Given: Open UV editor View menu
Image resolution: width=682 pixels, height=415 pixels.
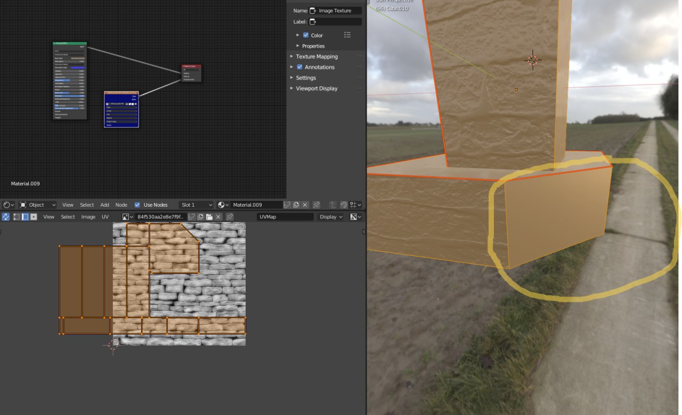Looking at the screenshot, I should click(x=49, y=217).
